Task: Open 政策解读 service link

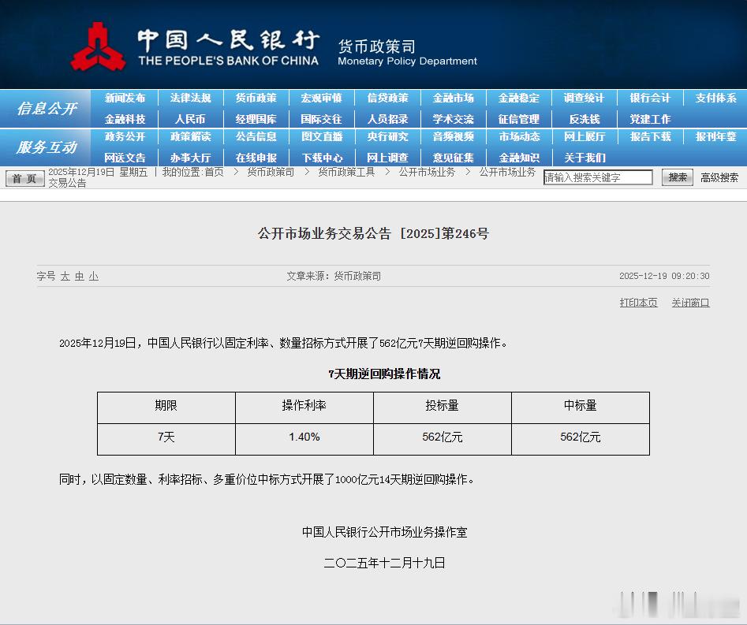Action: (x=191, y=136)
